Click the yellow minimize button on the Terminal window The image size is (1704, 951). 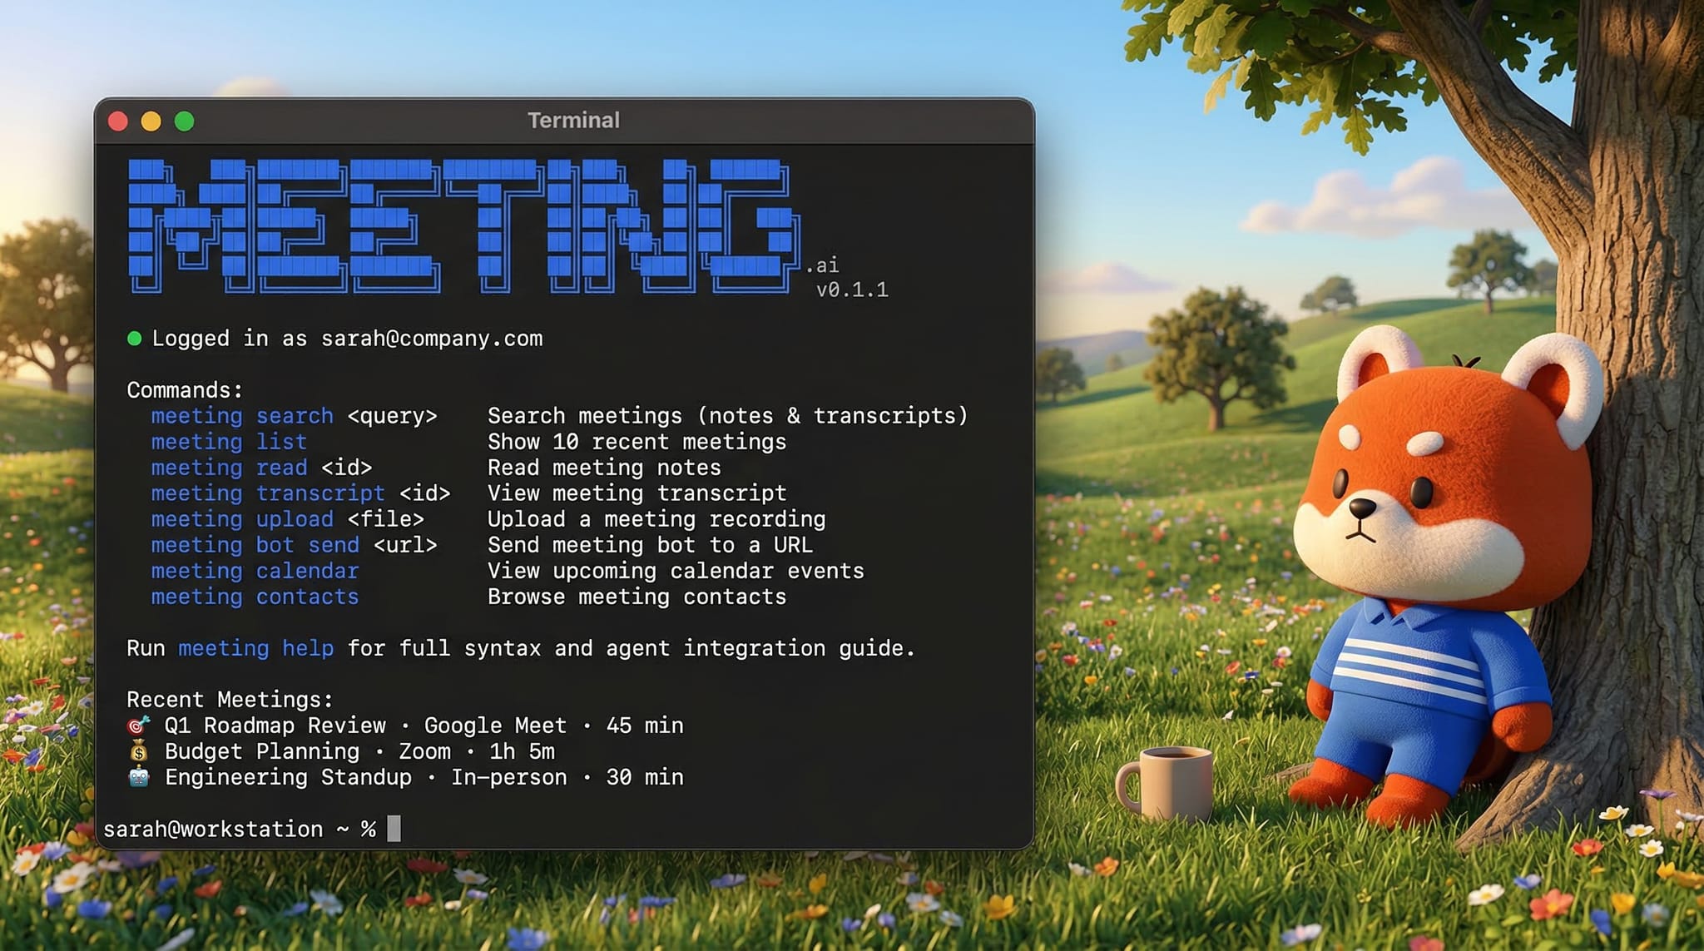(150, 120)
